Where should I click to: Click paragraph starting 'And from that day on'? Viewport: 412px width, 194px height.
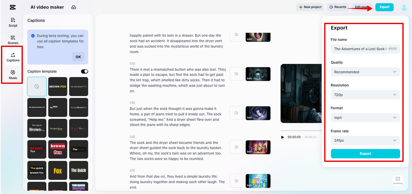tap(177, 182)
